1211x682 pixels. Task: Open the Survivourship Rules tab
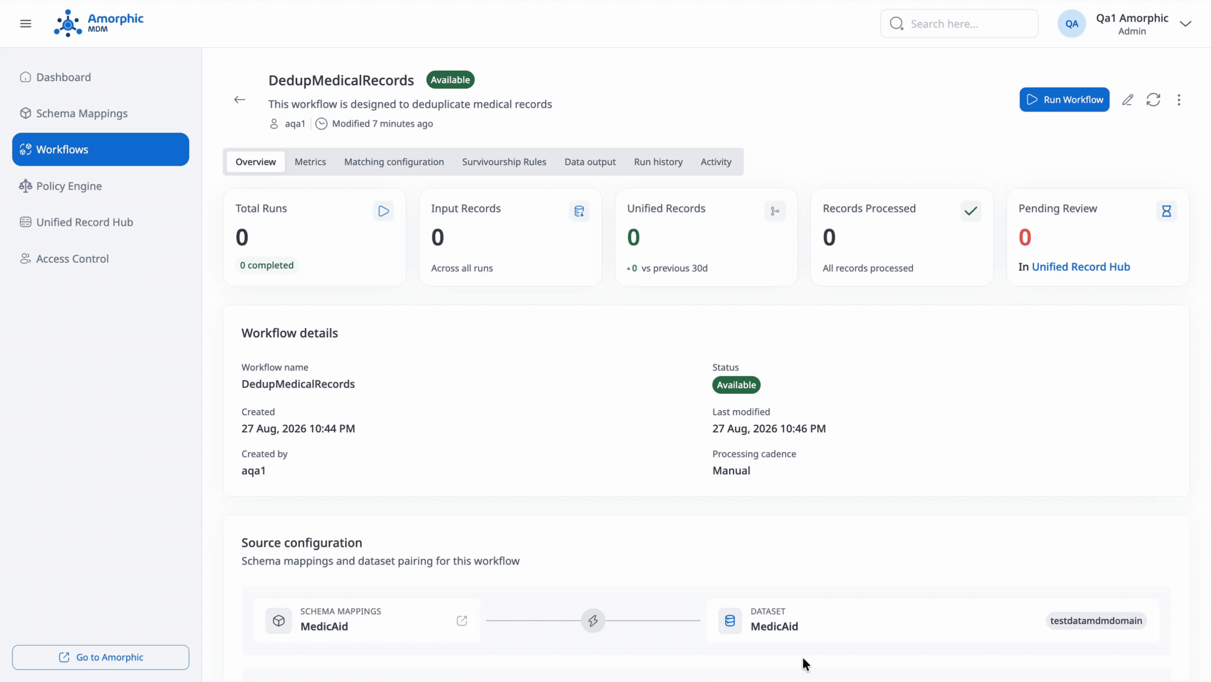(504, 162)
